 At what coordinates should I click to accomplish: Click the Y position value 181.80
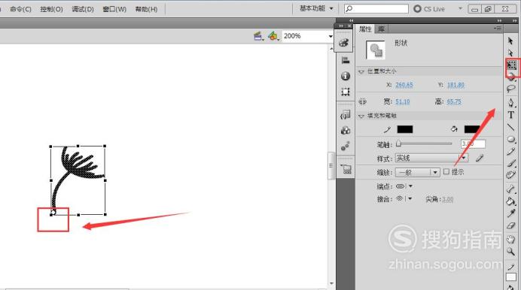455,85
